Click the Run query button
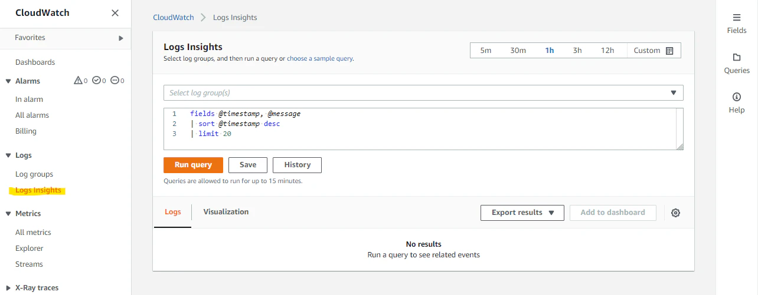The width and height of the screenshot is (758, 295). coord(193,165)
